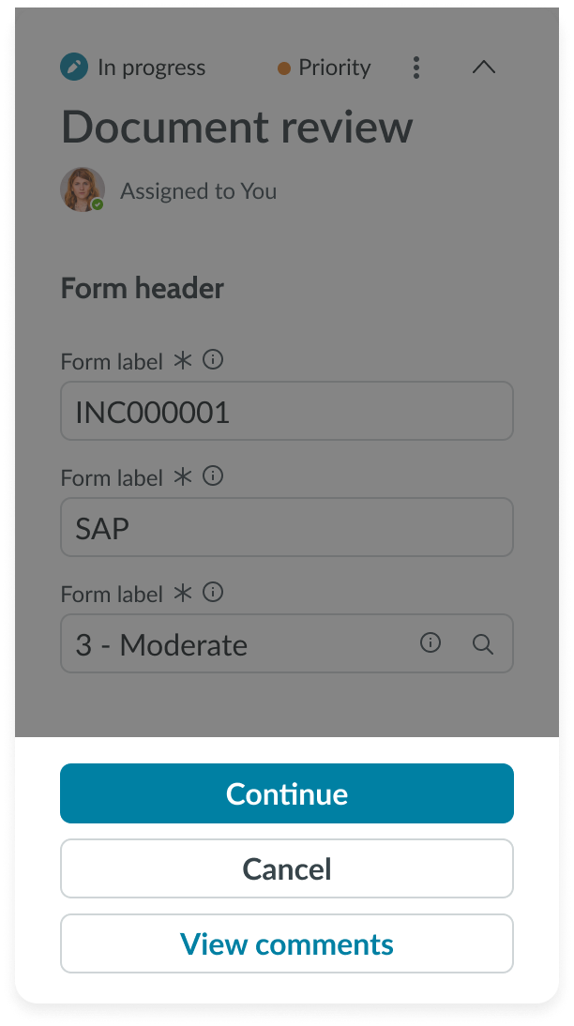Screen dimensions: 574x1026
Task: Click the In progress pencil status icon
Action: pyautogui.click(x=74, y=68)
